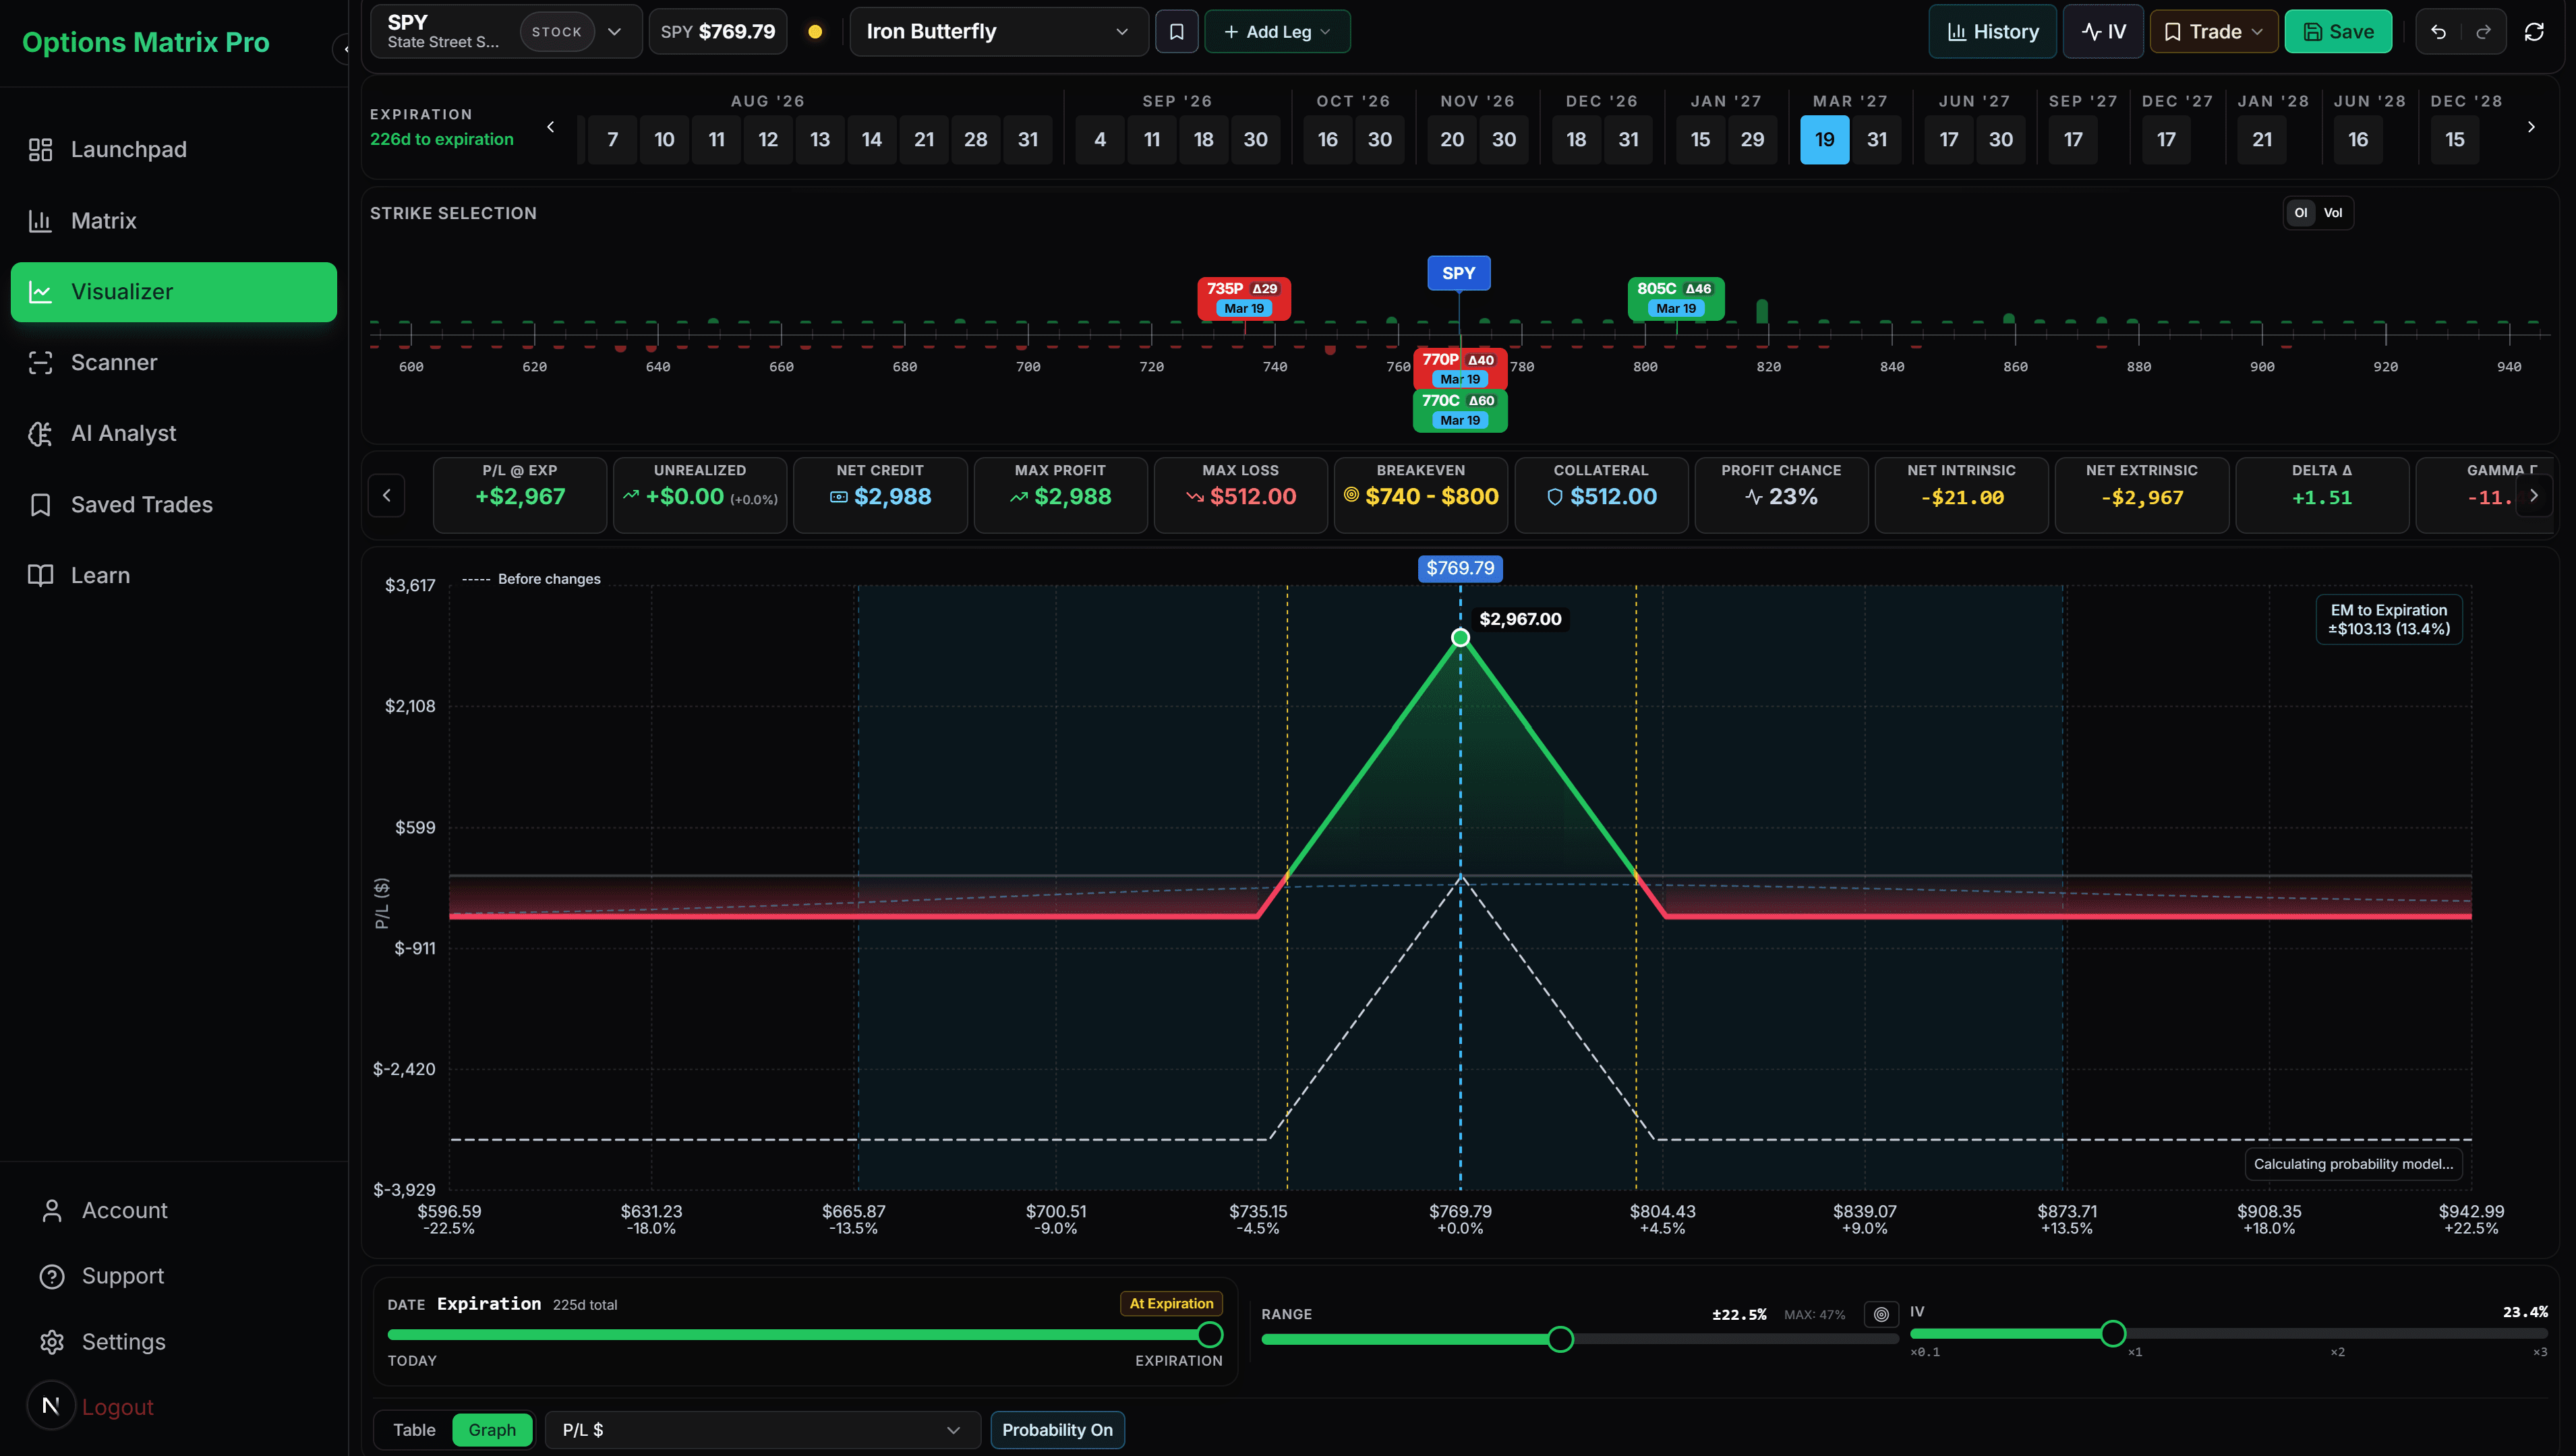Click the blue SPY price marker
2576x1456 pixels.
[x=1459, y=273]
